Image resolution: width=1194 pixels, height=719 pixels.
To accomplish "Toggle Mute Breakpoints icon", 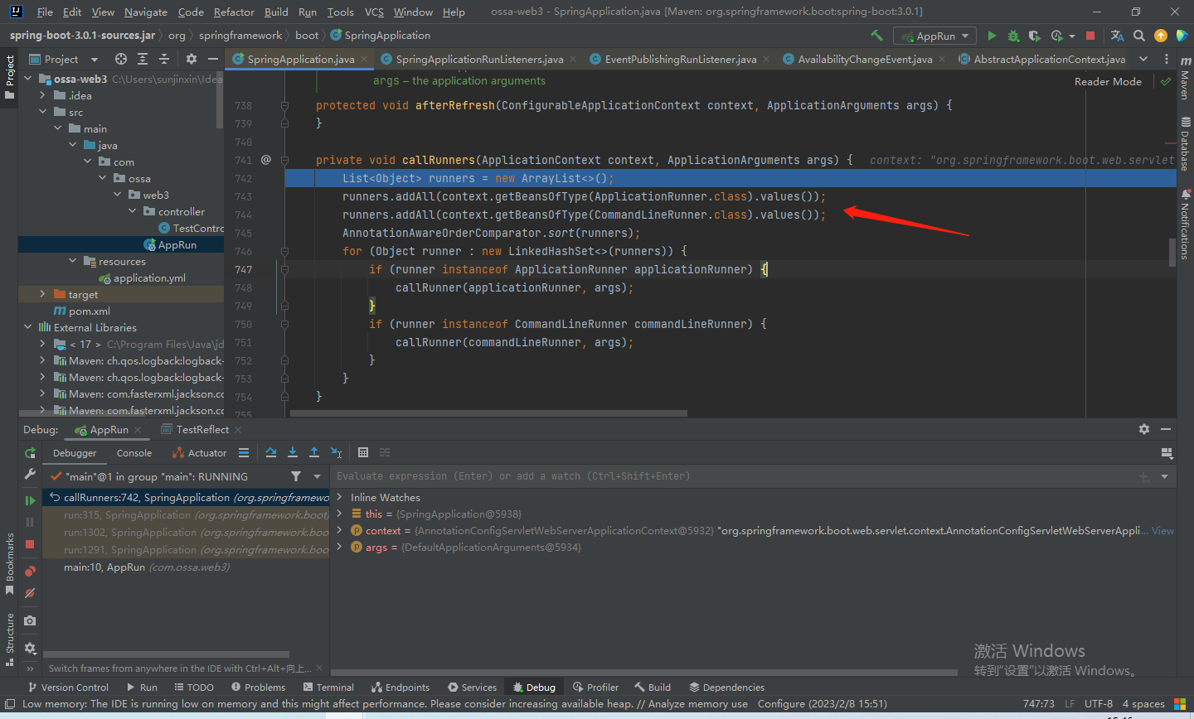I will click(x=30, y=593).
